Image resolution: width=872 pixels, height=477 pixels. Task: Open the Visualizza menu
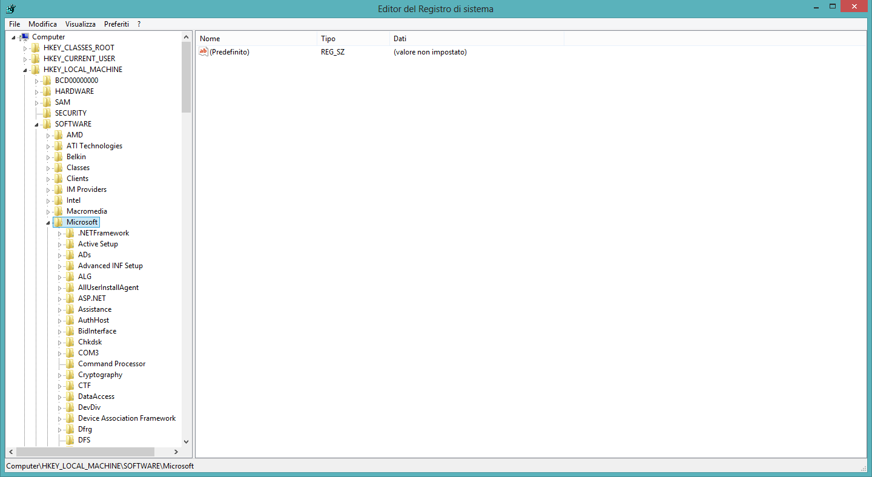click(81, 24)
